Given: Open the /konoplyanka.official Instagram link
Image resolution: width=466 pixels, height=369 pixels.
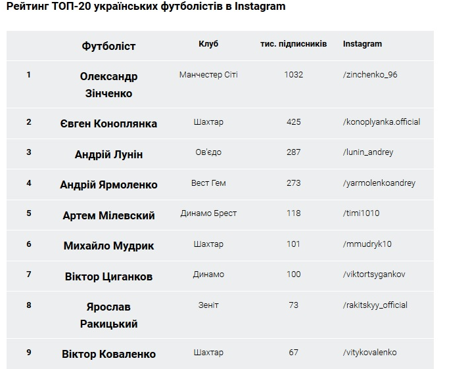Looking at the screenshot, I should pos(381,122).
